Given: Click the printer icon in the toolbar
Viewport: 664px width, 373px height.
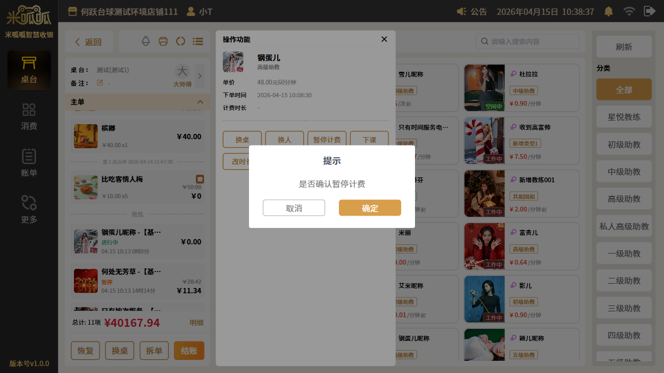Looking at the screenshot, I should pos(163,41).
